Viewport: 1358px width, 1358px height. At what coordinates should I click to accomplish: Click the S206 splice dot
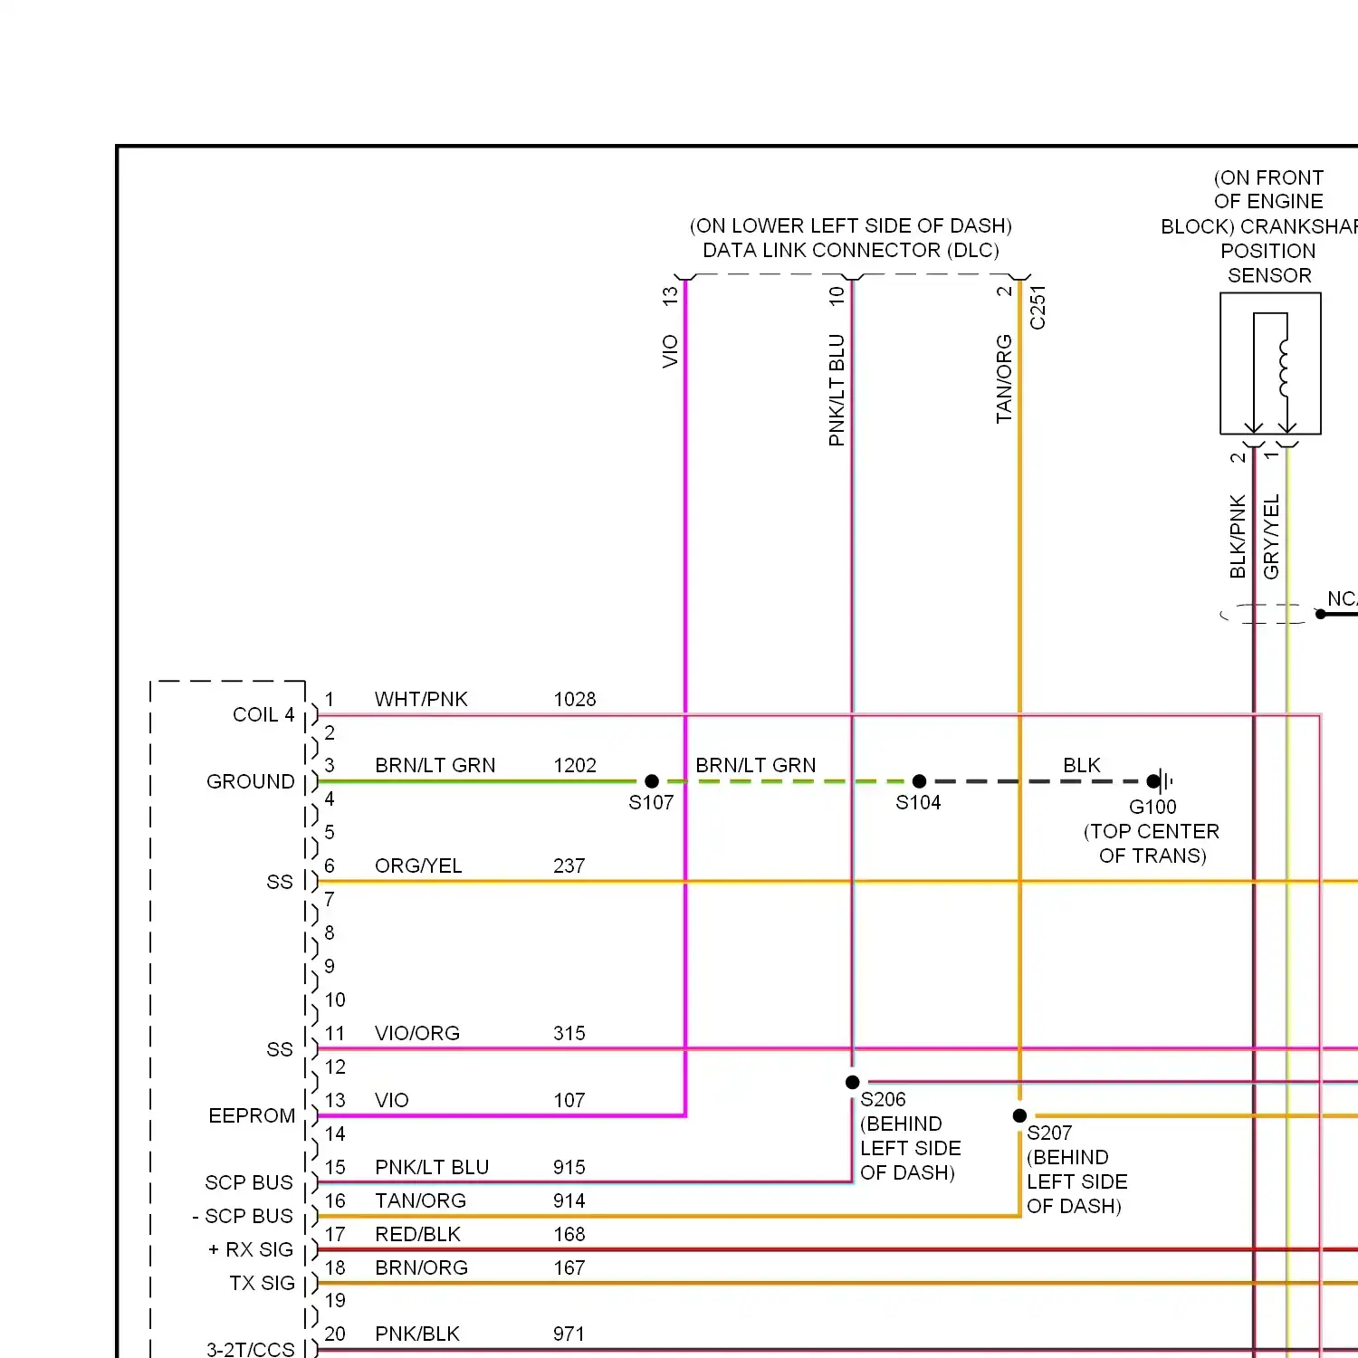(852, 1082)
